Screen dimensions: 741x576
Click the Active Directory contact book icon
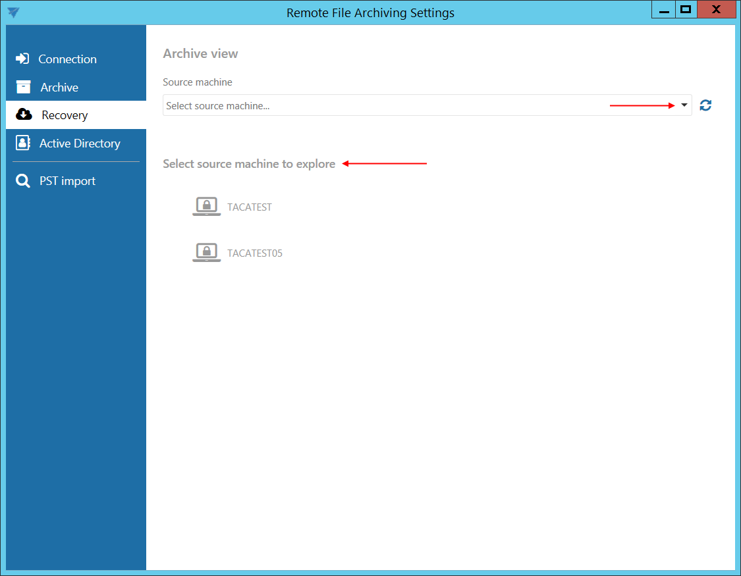(23, 143)
